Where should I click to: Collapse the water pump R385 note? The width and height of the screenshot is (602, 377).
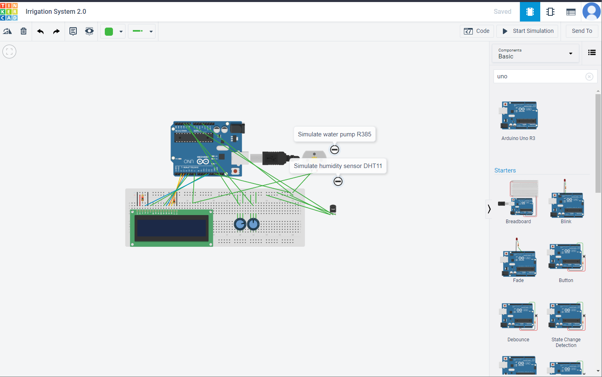tap(334, 150)
